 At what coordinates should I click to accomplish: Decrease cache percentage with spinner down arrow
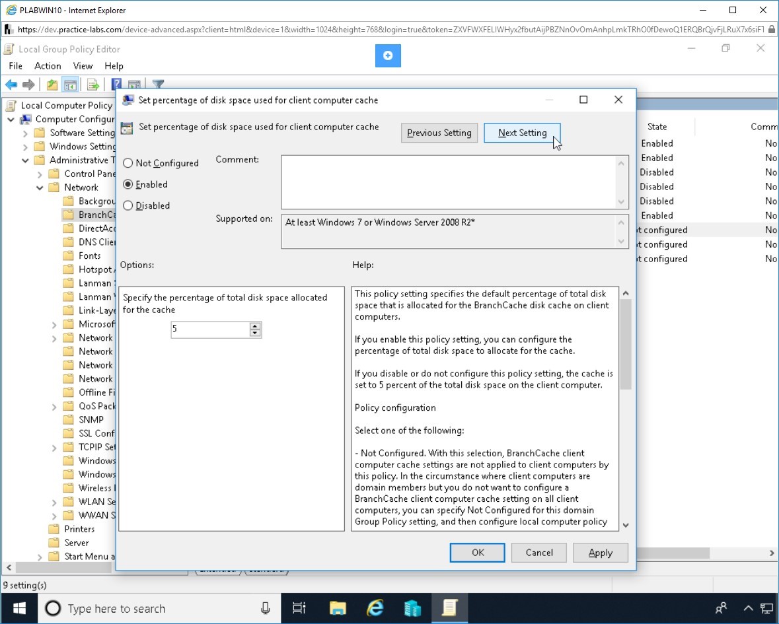[255, 333]
